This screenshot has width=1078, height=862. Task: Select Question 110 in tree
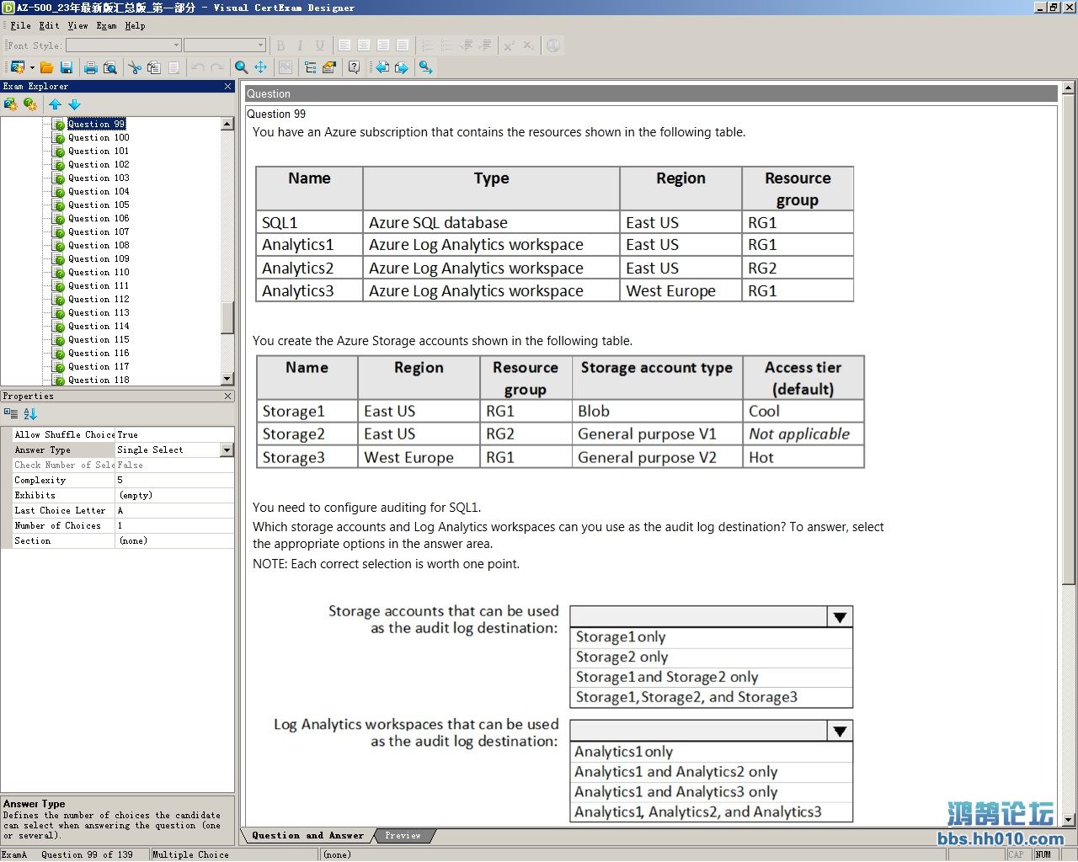(x=99, y=273)
